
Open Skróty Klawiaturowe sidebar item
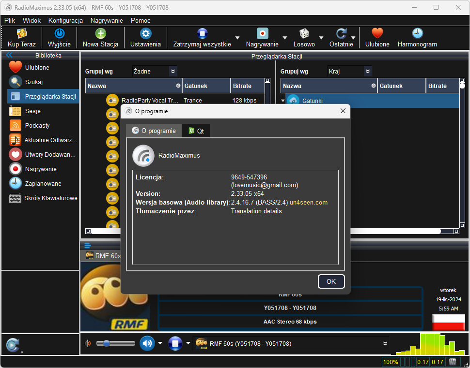tap(43, 198)
